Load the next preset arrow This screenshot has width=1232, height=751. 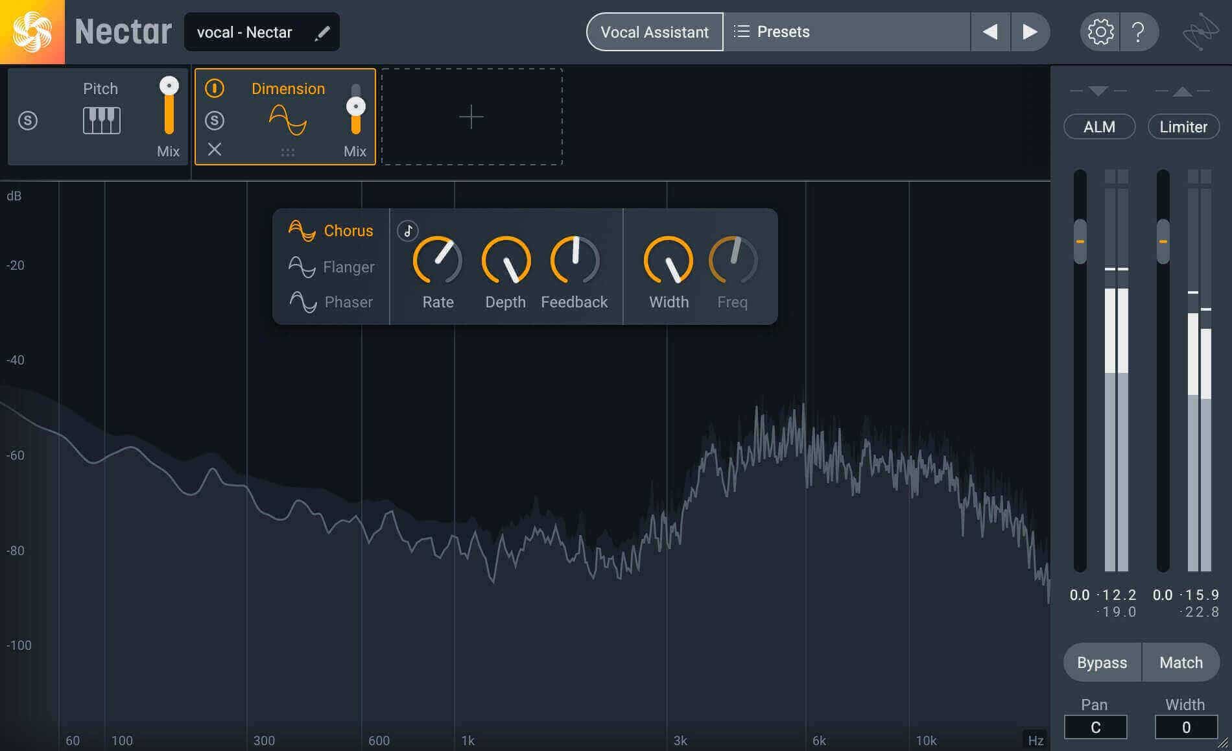click(x=1030, y=32)
